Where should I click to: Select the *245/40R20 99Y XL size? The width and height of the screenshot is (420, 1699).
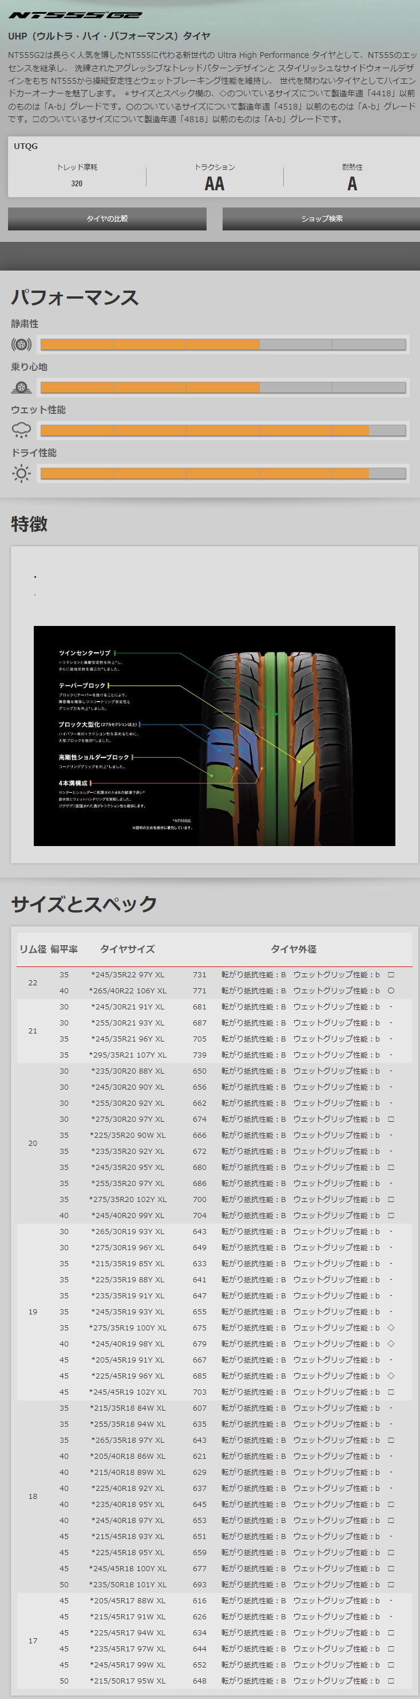[x=128, y=1216]
